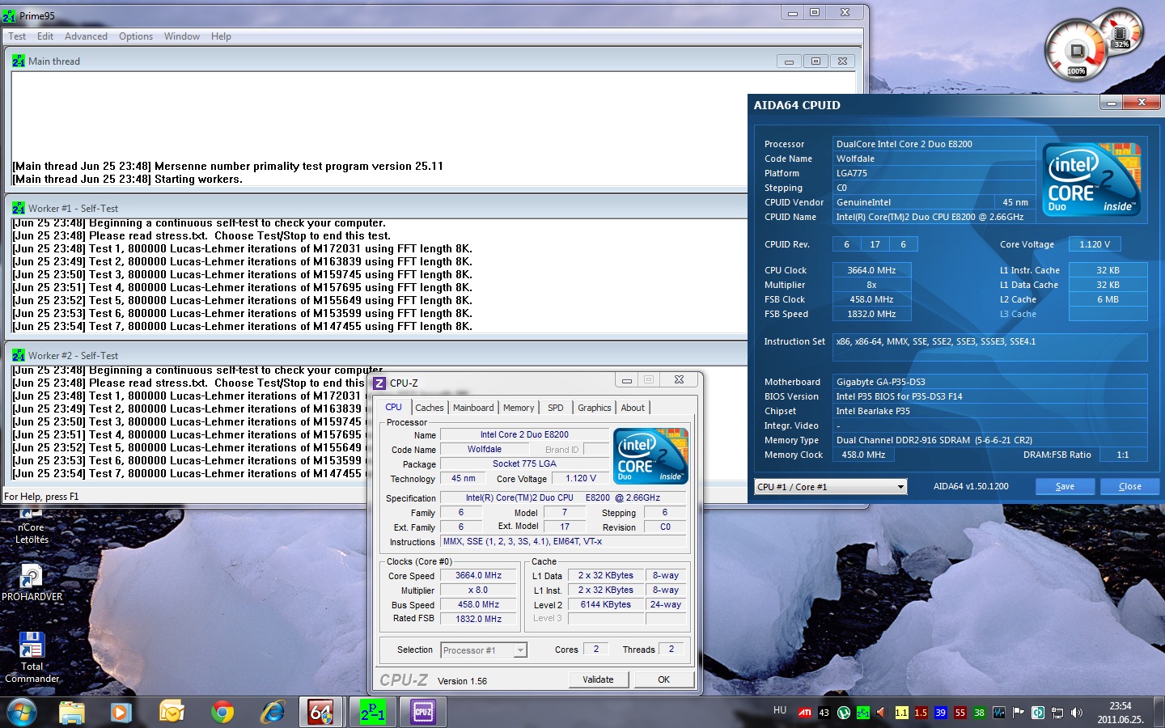Image resolution: width=1165 pixels, height=728 pixels.
Task: Click the uTorrent tray icon
Action: [844, 713]
